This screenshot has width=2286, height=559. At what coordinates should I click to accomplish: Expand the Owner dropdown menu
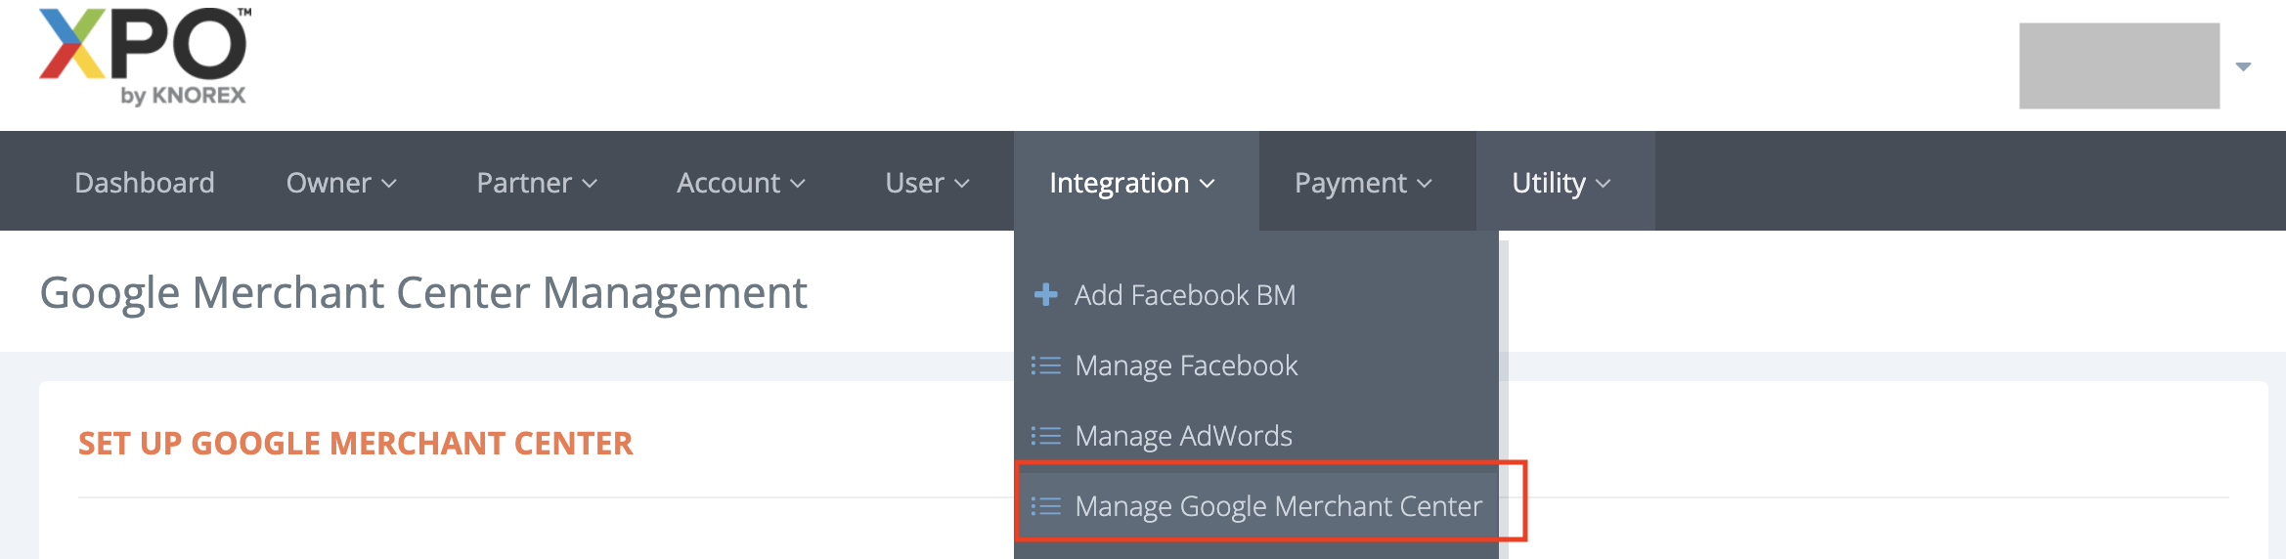(340, 183)
